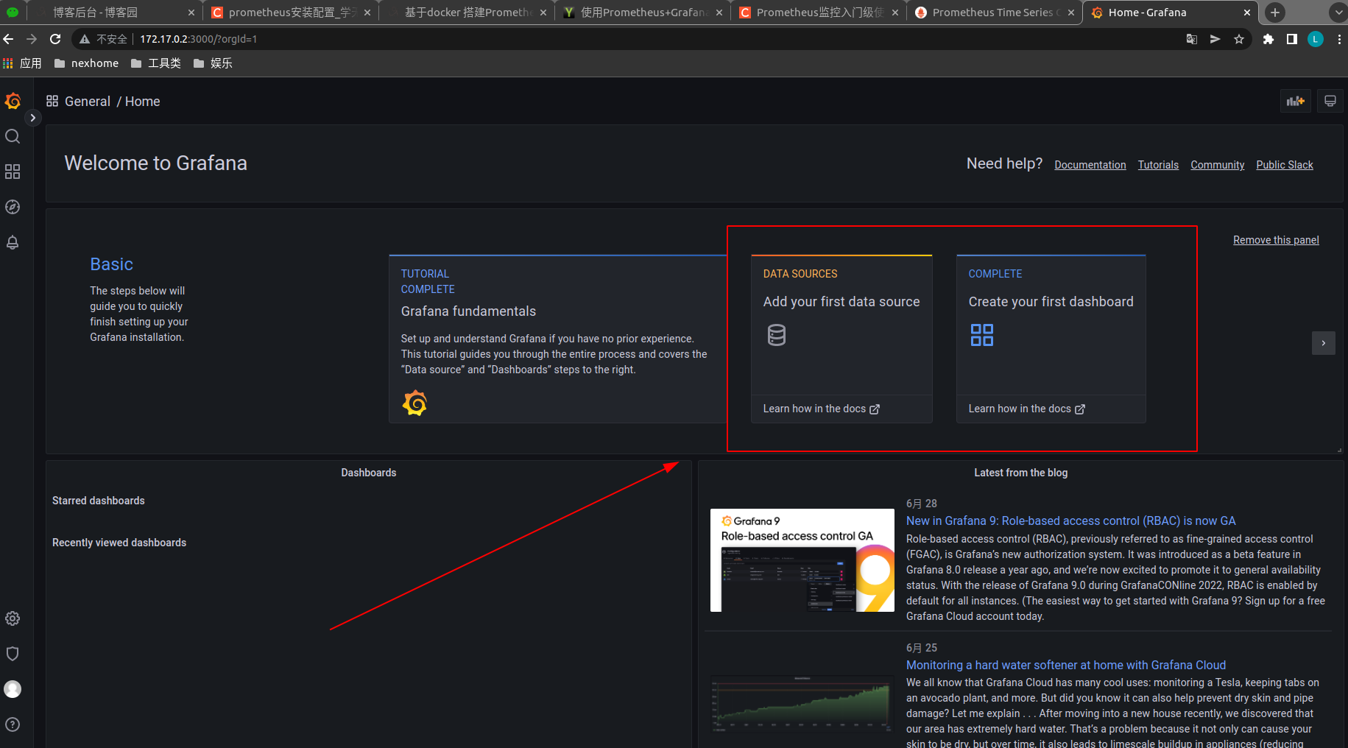Expand the sidebar navigation chevron

pos(32,118)
